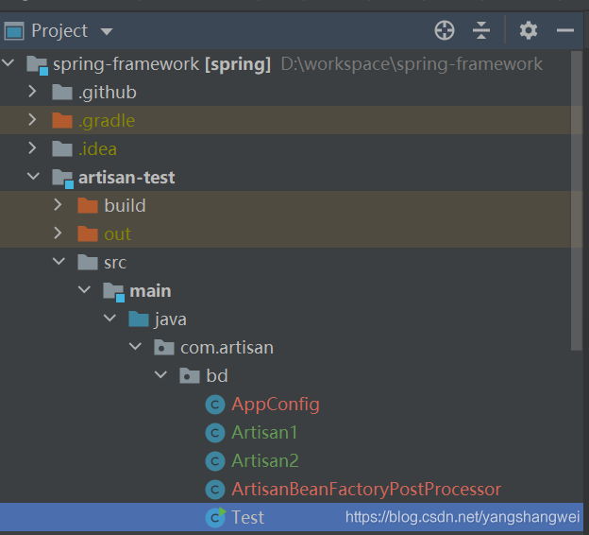Open the Project panel settings gear
Viewport: 589px width, 535px height.
pyautogui.click(x=529, y=30)
